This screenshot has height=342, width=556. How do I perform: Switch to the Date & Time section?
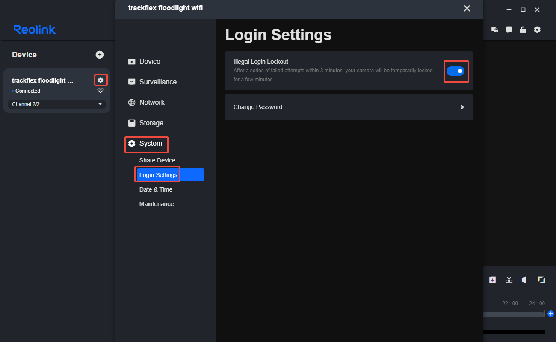156,189
